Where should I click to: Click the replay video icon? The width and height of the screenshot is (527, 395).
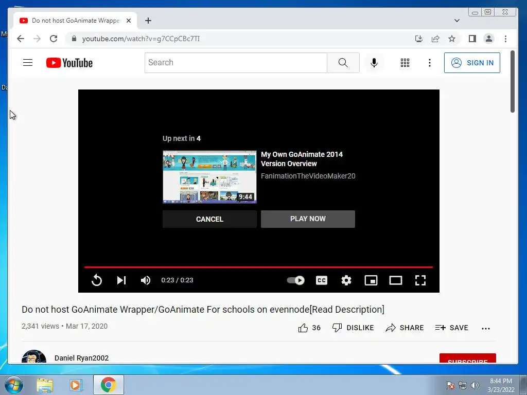point(96,280)
